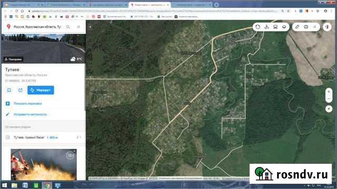Share the Тутаев place via share icon
The height and width of the screenshot is (189, 337).
click(x=21, y=90)
